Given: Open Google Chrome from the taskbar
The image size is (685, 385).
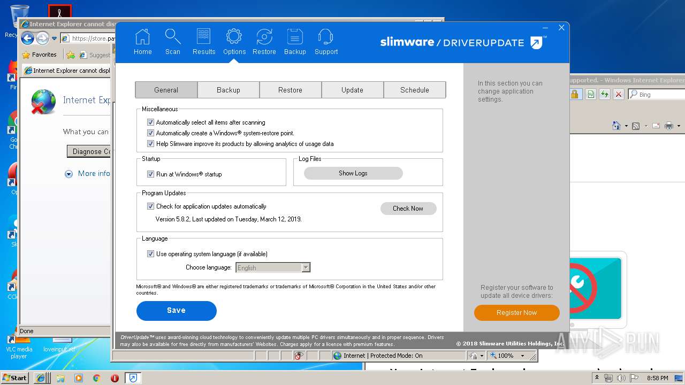Looking at the screenshot, I should point(96,378).
